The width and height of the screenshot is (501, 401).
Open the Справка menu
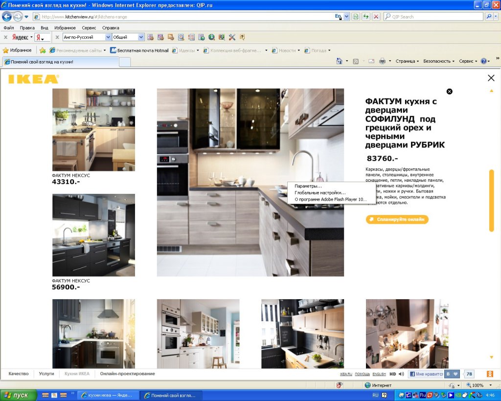point(111,28)
